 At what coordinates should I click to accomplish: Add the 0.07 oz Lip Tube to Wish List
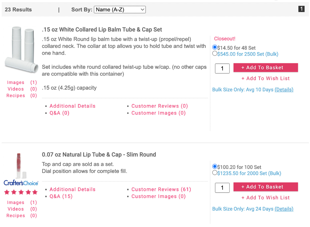(265, 197)
